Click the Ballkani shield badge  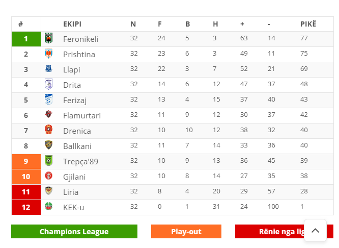[x=49, y=145]
